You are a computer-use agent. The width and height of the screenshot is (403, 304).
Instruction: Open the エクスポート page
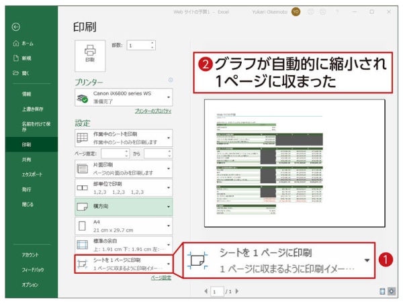(32, 174)
